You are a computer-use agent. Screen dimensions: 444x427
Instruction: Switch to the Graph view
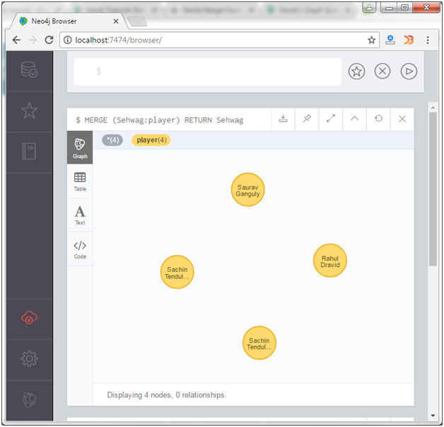pos(80,147)
